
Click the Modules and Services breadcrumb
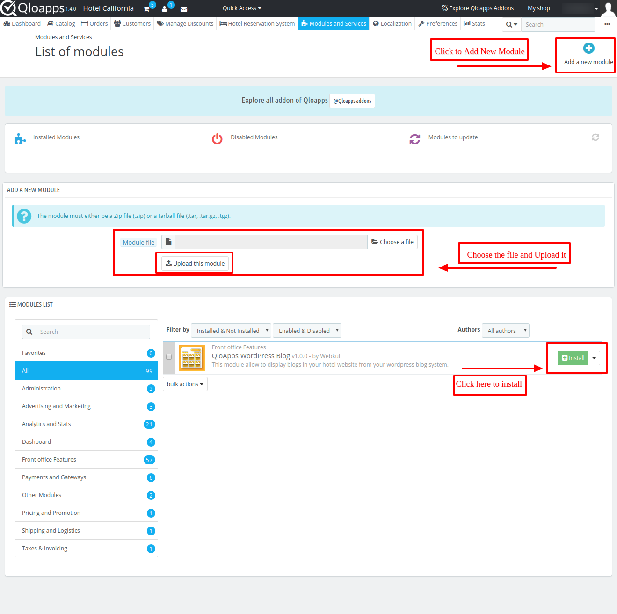(64, 37)
